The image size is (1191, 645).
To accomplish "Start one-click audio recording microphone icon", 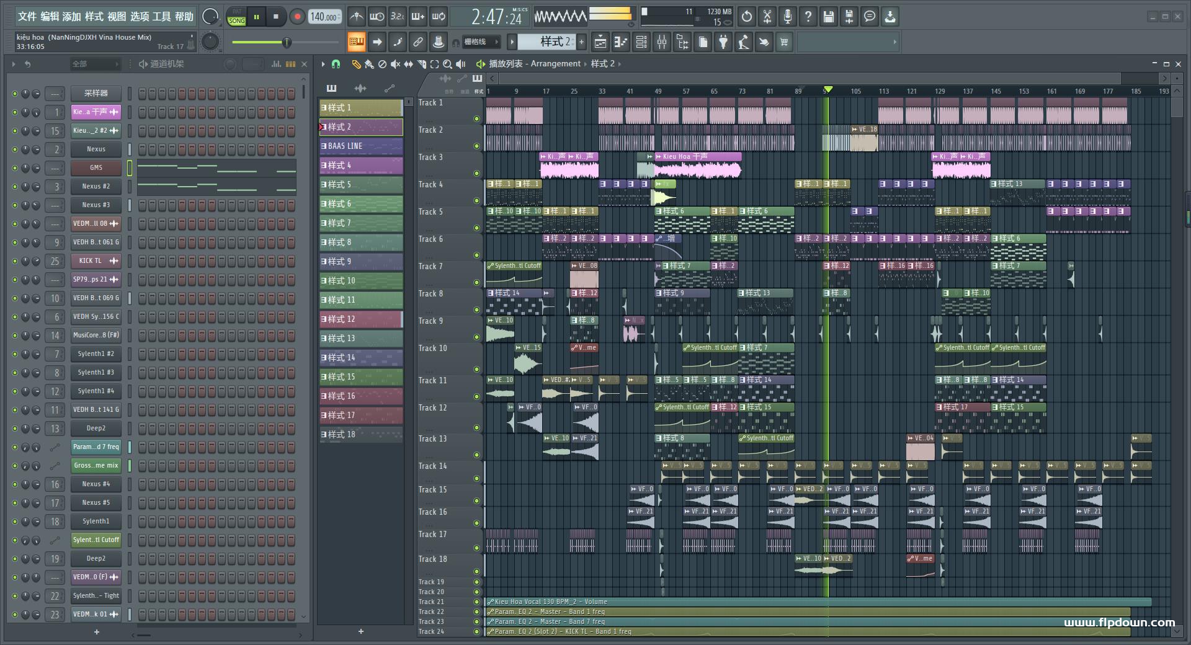I will (788, 17).
